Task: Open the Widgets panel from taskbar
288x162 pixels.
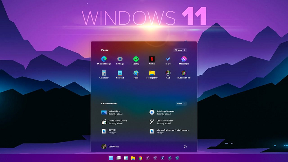Action: pos(126,158)
